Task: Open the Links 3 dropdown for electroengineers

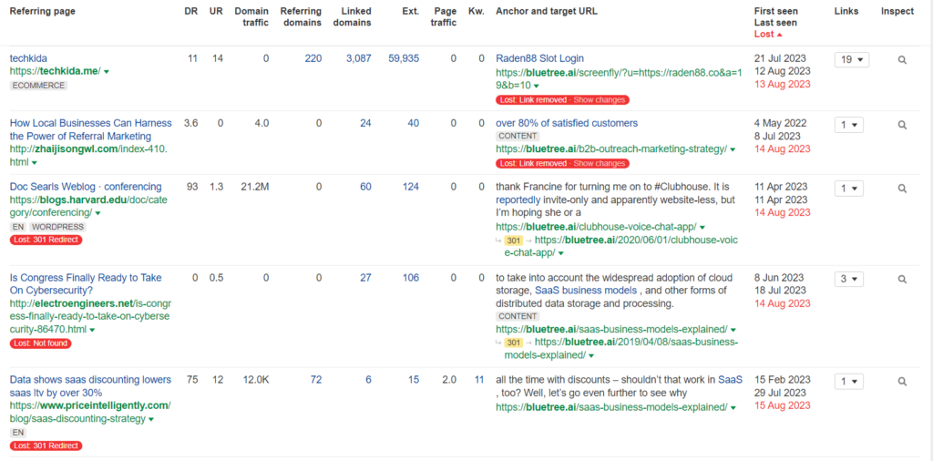Action: pos(848,279)
